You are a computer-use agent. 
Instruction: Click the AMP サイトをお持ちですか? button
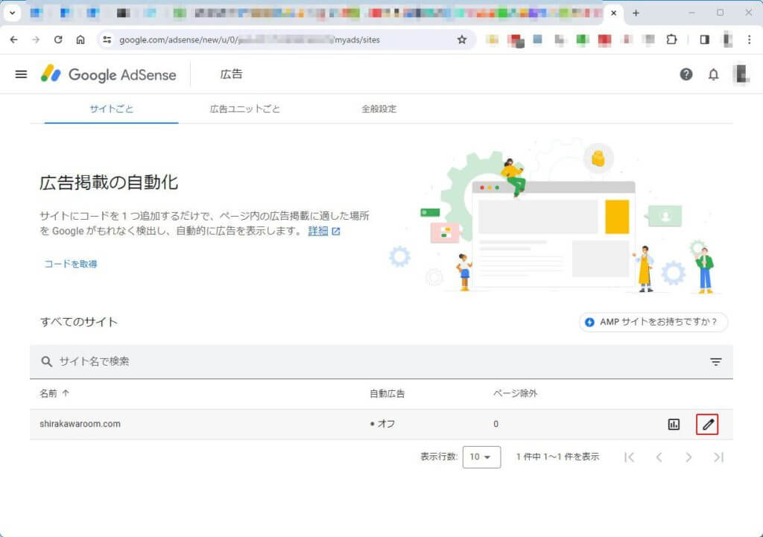click(x=653, y=322)
